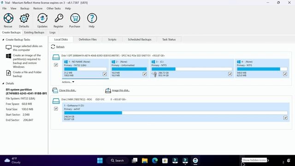Toggle the Disk 2 selection checkbox
Screen dimensions: 295x166
(x=56, y=109)
